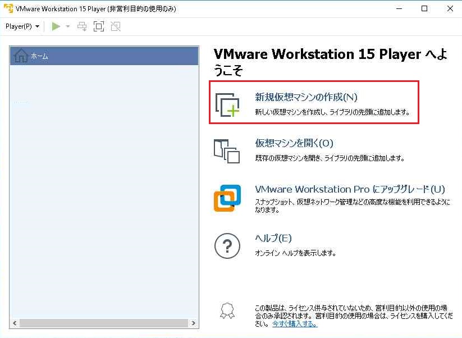The image size is (462, 338).
Task: Close the VMware Player window
Action: (450, 8)
